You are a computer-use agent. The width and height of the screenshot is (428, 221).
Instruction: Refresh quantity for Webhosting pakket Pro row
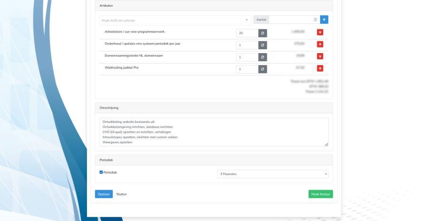263,69
